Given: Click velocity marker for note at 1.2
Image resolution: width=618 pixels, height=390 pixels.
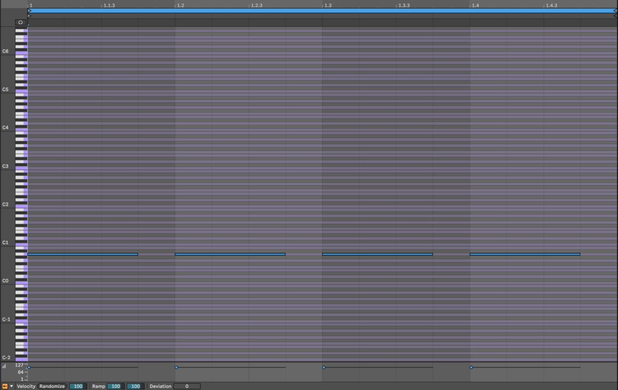Looking at the screenshot, I should coord(176,367).
